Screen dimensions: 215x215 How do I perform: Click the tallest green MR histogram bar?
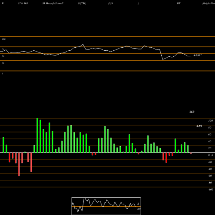37,135
